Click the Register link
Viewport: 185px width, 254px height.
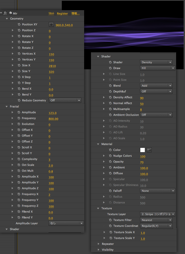[62, 13]
